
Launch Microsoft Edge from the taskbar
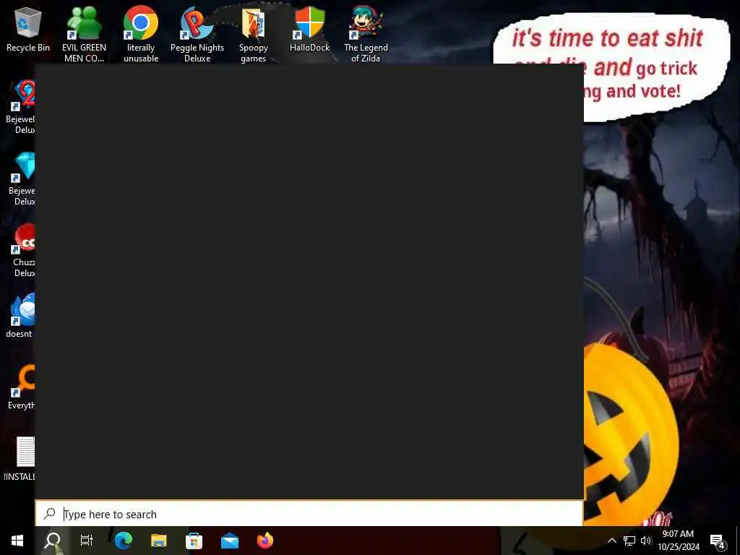pos(123,541)
